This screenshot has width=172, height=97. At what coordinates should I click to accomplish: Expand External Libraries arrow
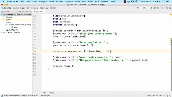(x=1, y=32)
